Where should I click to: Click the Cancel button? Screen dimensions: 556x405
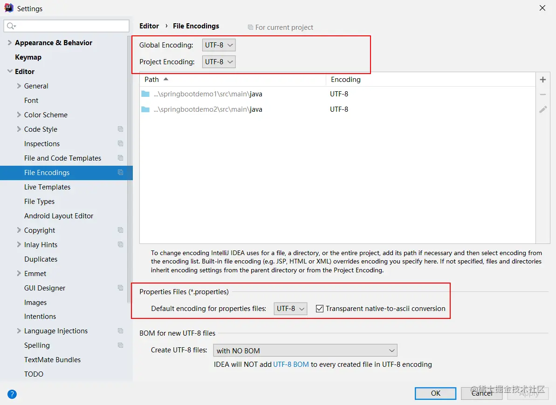point(481,393)
